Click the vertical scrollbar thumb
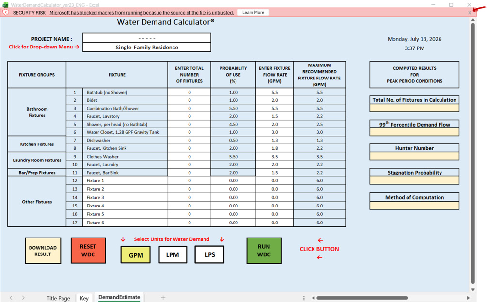The width and height of the screenshot is (487, 302). [473, 153]
